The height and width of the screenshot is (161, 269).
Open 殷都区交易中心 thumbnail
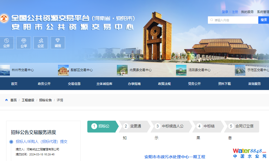coord(63,70)
